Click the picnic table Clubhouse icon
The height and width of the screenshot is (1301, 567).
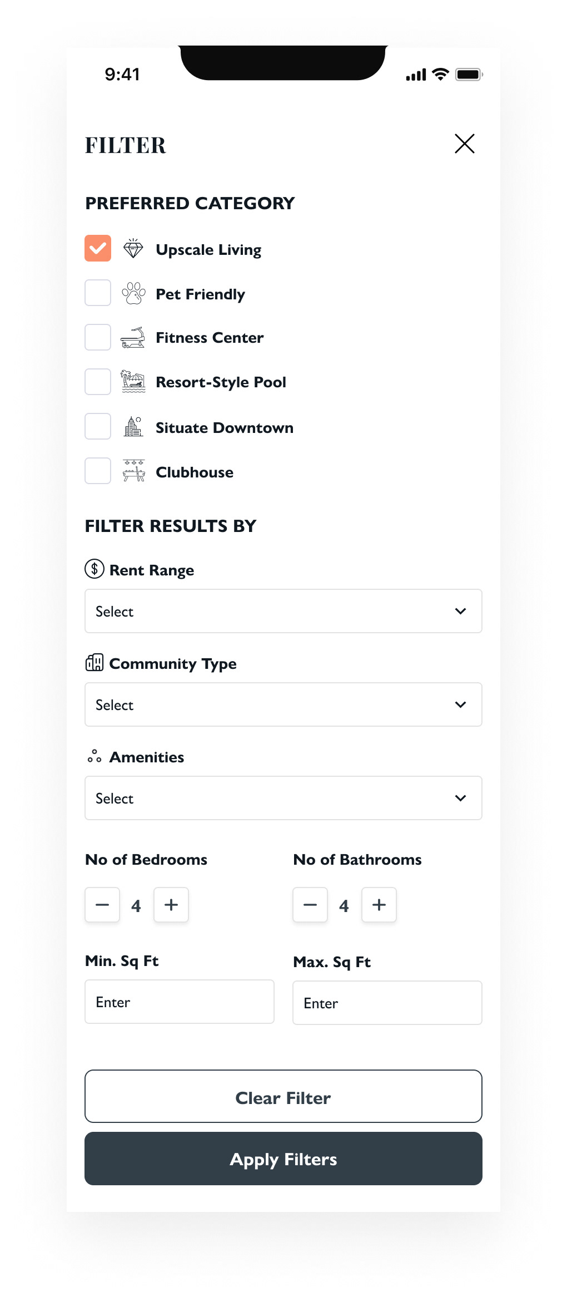point(133,471)
